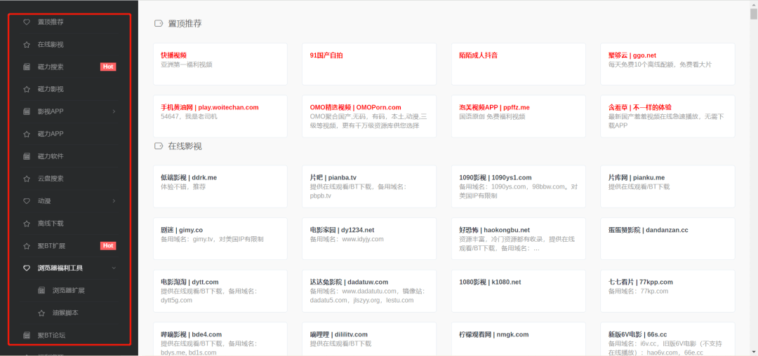Click the 置顶推荐 section heading text
This screenshot has width=758, height=356.
[185, 23]
